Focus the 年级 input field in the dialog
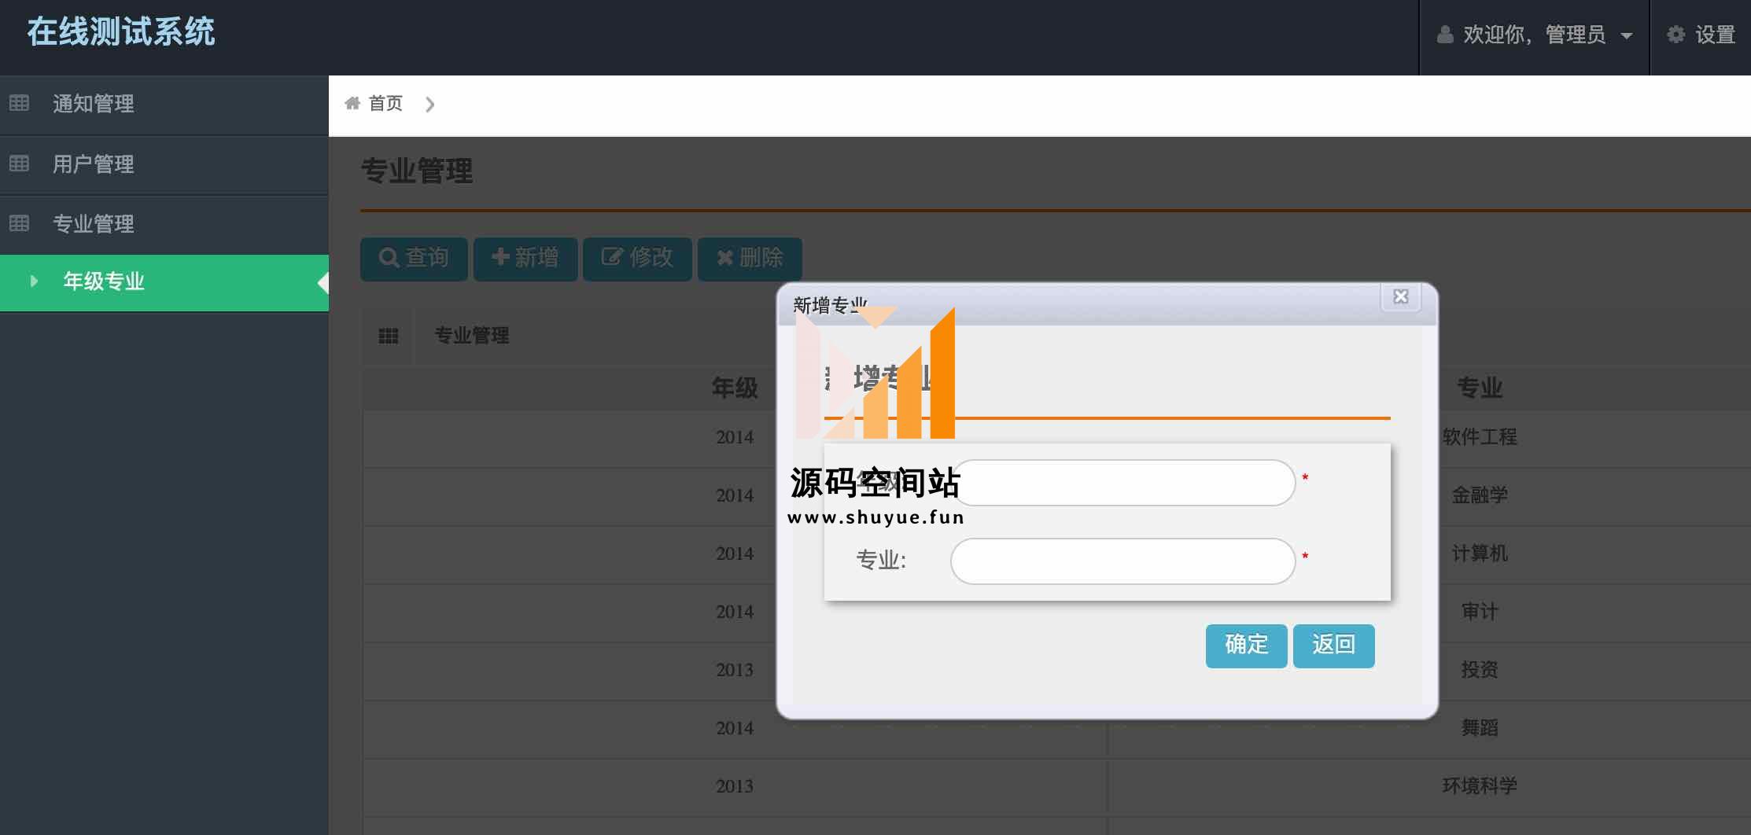1751x835 pixels. 1122,483
